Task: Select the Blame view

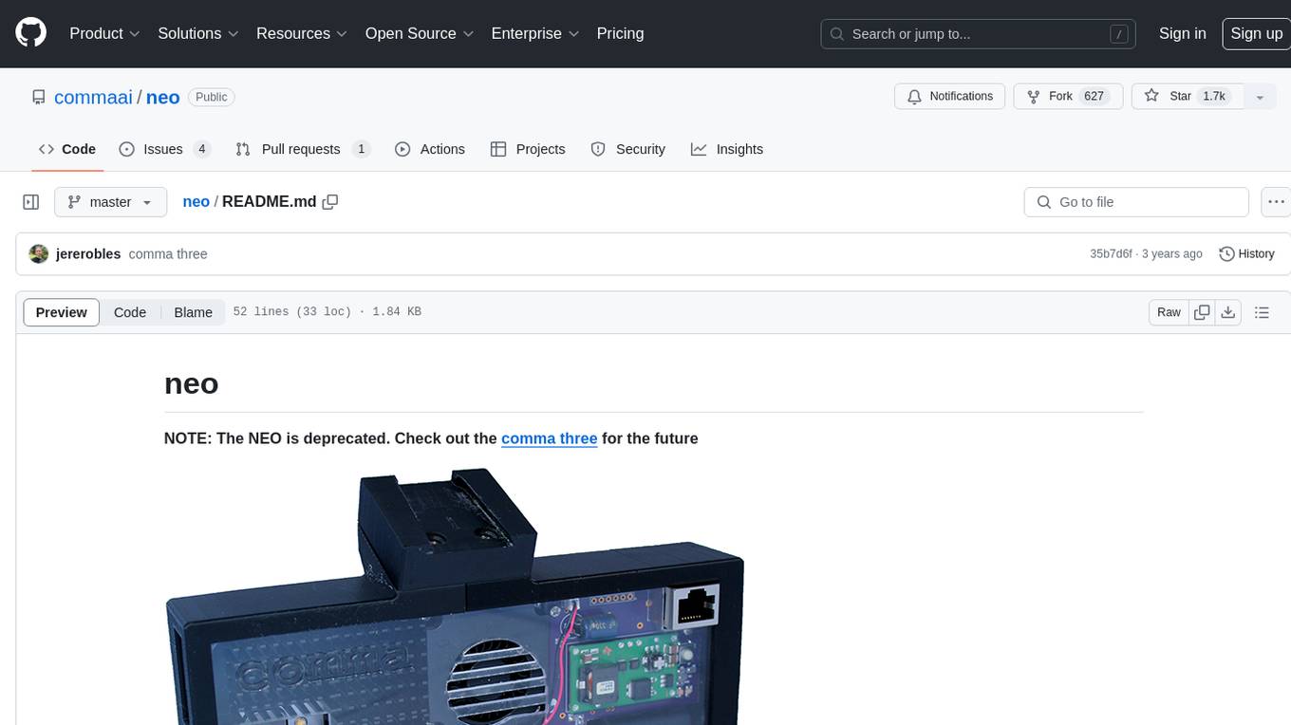Action: click(193, 312)
